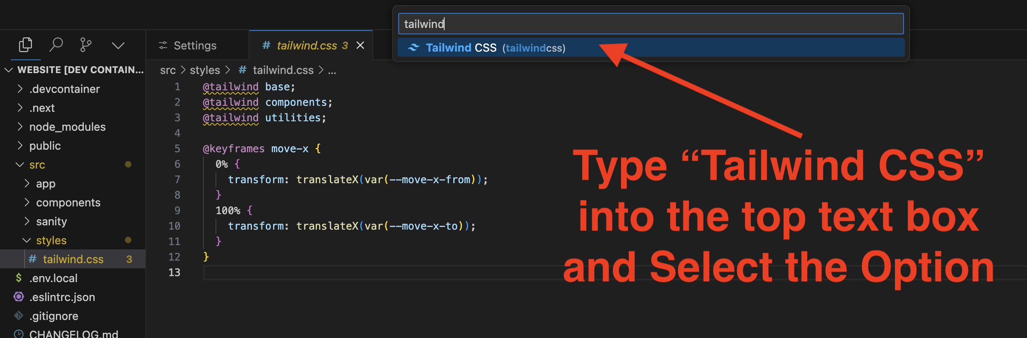The height and width of the screenshot is (338, 1027).
Task: Close the tailwind.css tab
Action: click(x=360, y=45)
